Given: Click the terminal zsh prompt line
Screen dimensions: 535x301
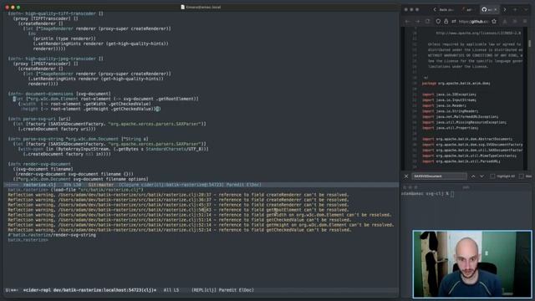Looking at the screenshot, I should tap(427, 194).
